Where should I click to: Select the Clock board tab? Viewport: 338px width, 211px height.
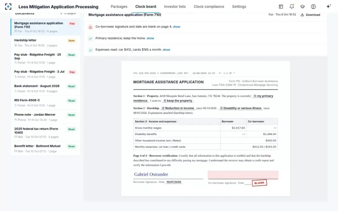coord(146,6)
